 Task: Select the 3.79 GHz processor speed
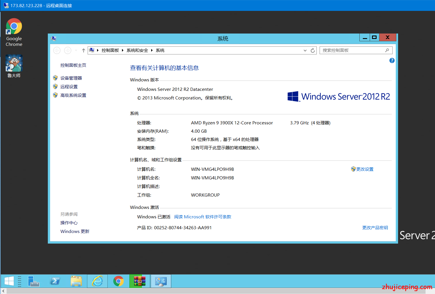(x=299, y=123)
